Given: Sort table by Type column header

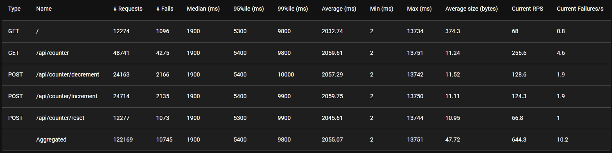Looking at the screenshot, I should [x=14, y=9].
